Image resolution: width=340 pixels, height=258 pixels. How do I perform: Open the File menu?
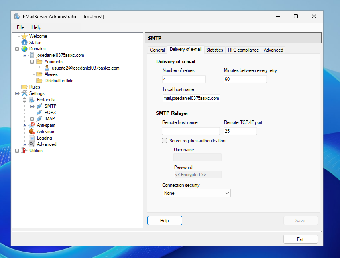pyautogui.click(x=20, y=27)
